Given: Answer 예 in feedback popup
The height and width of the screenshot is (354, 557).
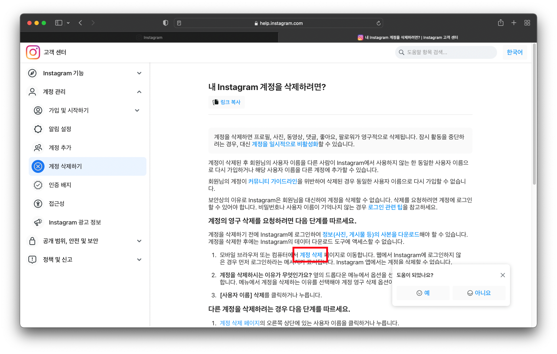Looking at the screenshot, I should (x=423, y=293).
